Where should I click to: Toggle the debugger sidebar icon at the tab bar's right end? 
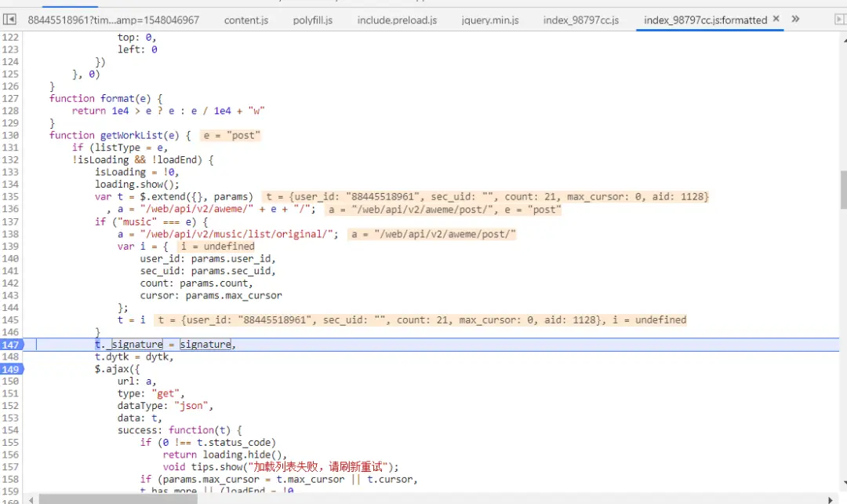(x=839, y=20)
